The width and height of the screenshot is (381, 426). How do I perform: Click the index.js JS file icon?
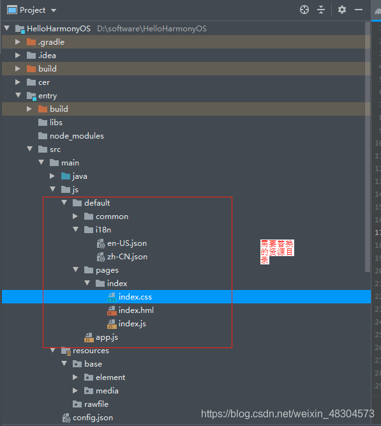[x=112, y=324]
